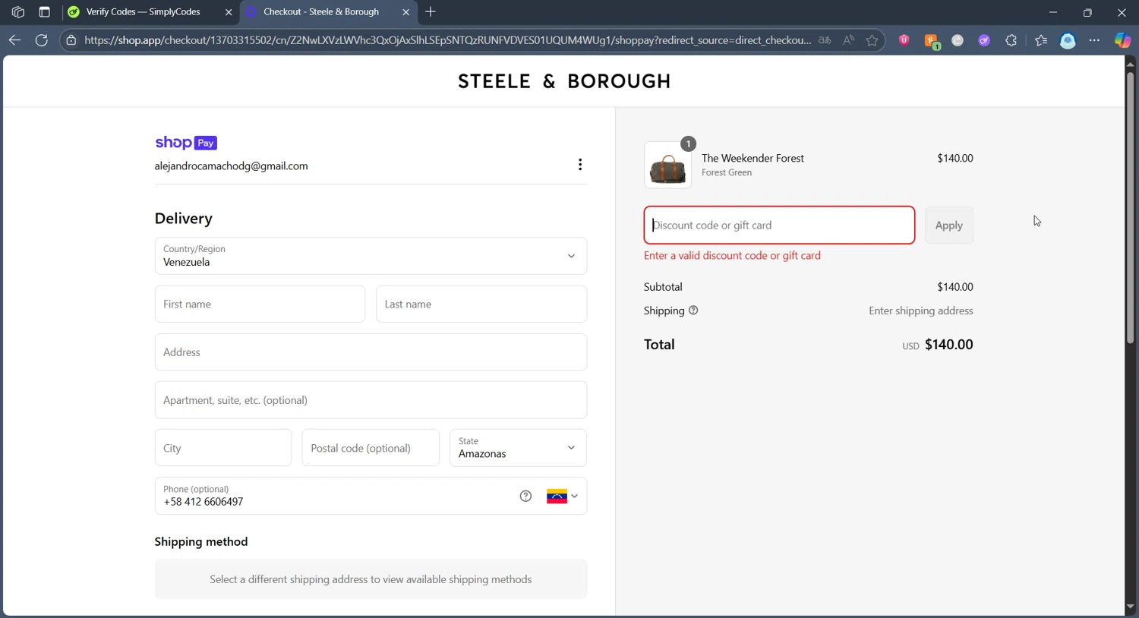Open a new browser tab
Viewport: 1139px width, 618px height.
[431, 12]
